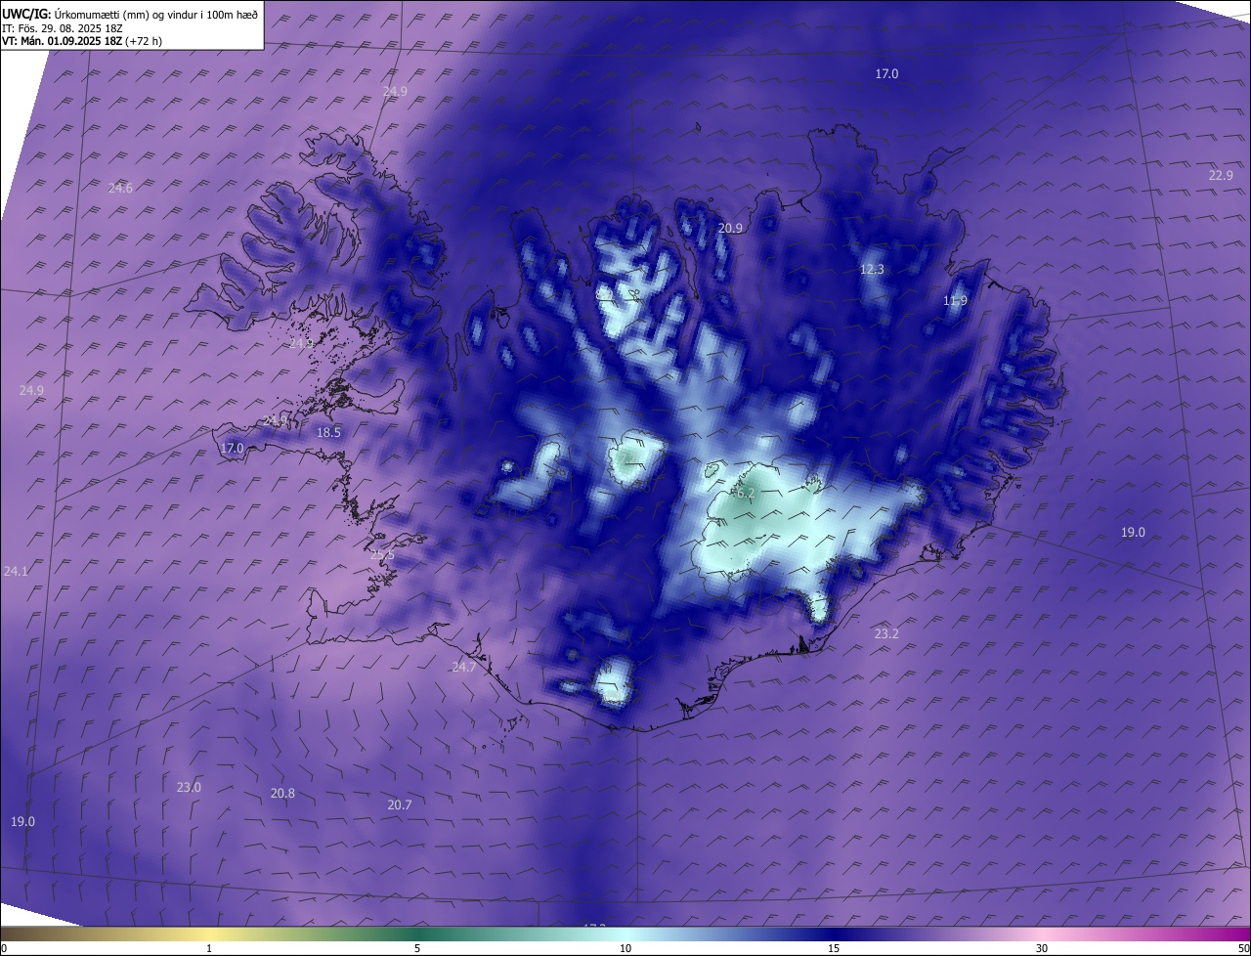Click the 5 tick on the colour scale
The height and width of the screenshot is (956, 1251).
pyautogui.click(x=417, y=948)
